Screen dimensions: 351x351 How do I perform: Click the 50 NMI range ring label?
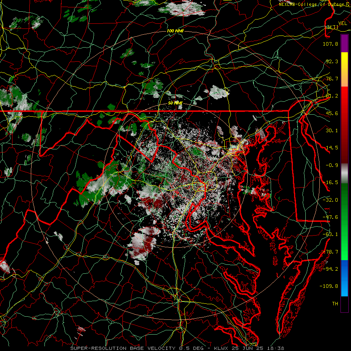[175, 103]
